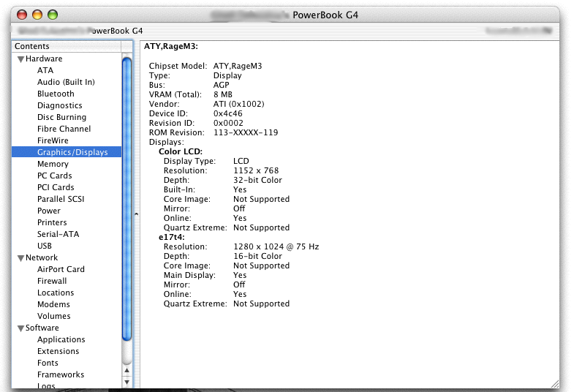
Task: Click the Color LCD display heading
Action: coord(181,151)
